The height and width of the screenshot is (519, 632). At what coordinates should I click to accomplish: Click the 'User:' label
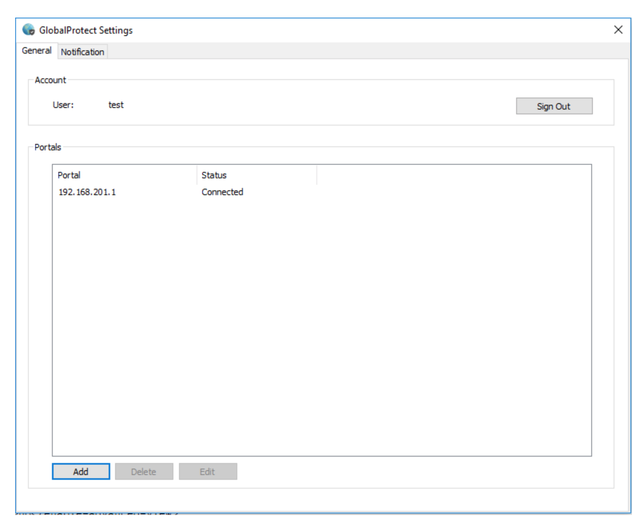(x=63, y=105)
